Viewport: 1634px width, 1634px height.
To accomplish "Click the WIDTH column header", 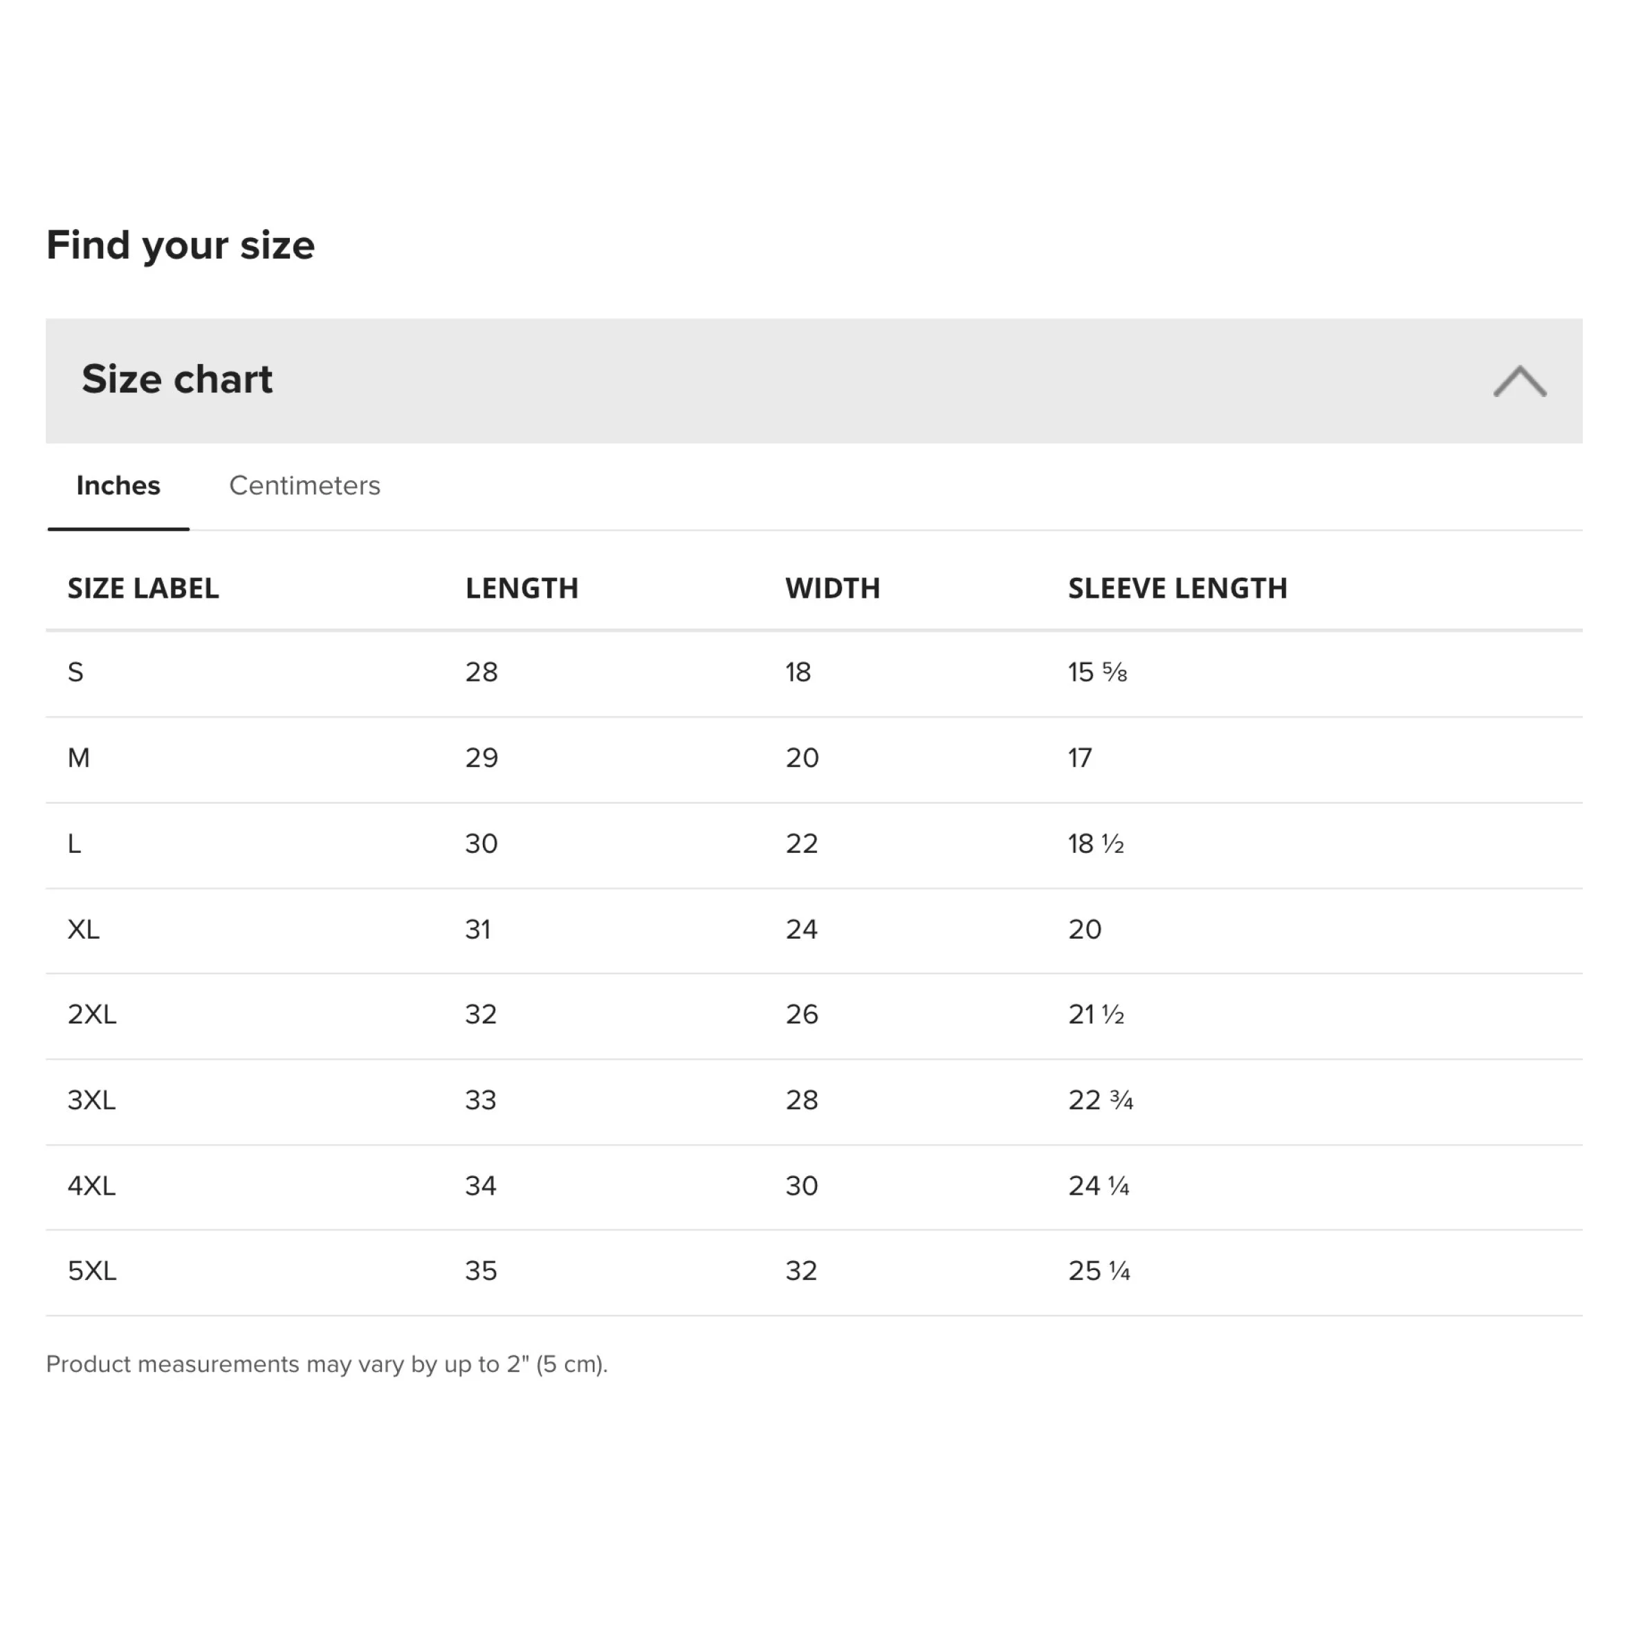I will [832, 589].
